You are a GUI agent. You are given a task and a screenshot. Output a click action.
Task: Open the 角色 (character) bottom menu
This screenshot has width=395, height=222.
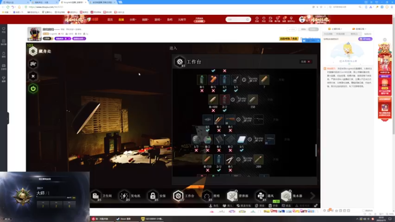[x=214, y=206]
